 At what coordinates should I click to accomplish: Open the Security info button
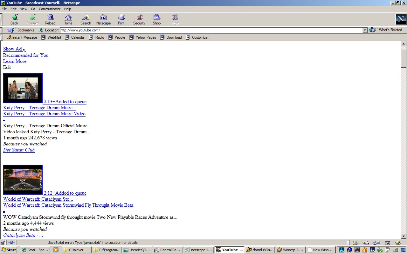click(x=139, y=19)
